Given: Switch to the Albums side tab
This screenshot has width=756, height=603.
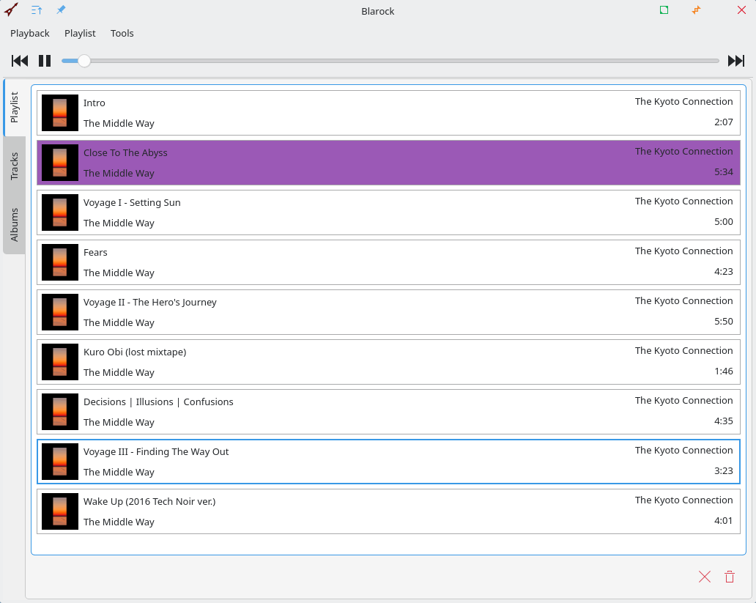Looking at the screenshot, I should coord(15,224).
